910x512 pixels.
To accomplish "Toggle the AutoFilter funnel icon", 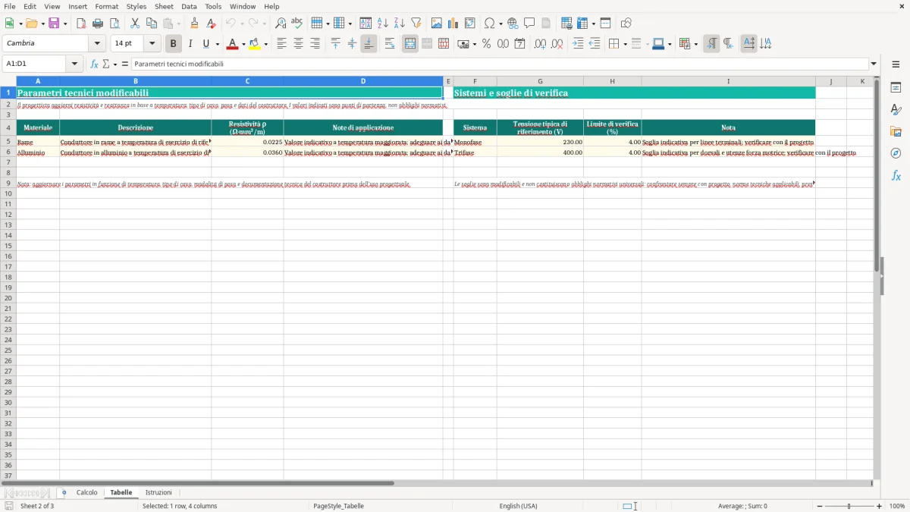I will click(x=416, y=24).
